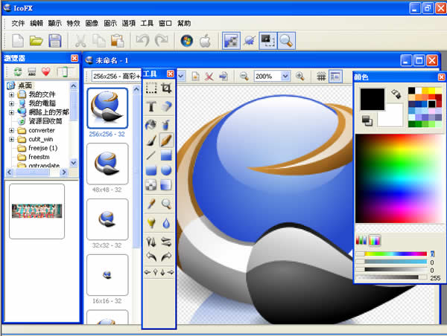Click the browser preview image thumbnail
Image resolution: width=447 pixels, height=336 pixels.
click(x=37, y=211)
